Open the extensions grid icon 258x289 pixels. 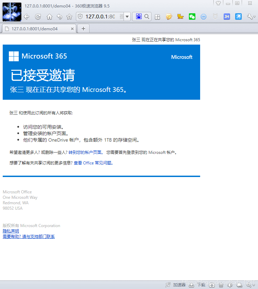(x=157, y=17)
